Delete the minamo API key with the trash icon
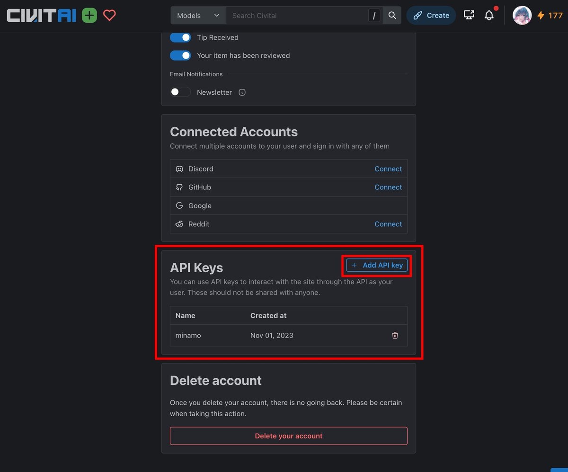 pos(395,335)
